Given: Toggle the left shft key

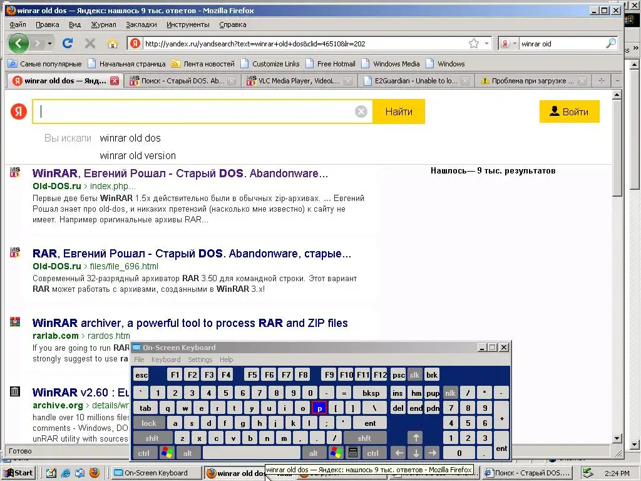Looking at the screenshot, I should pos(153,438).
